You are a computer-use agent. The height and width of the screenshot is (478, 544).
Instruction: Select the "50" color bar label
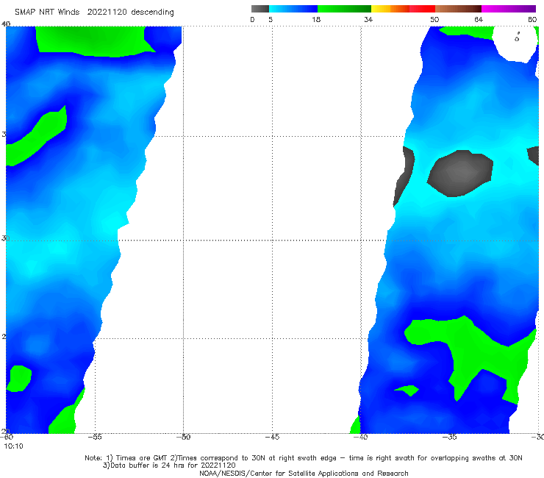pos(434,19)
